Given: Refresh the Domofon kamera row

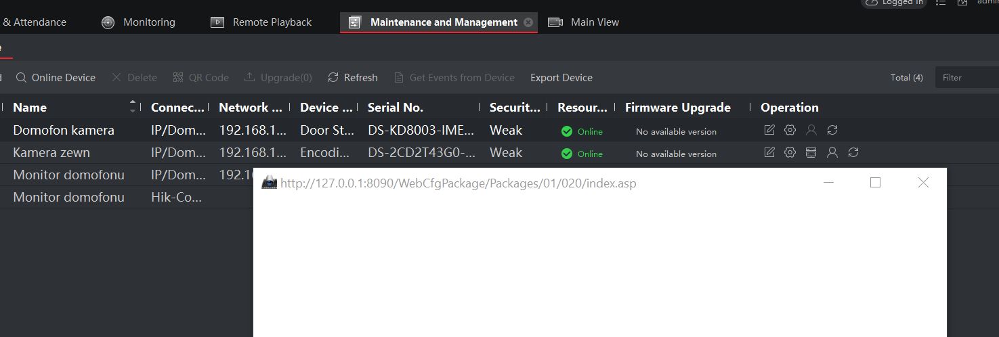Looking at the screenshot, I should pyautogui.click(x=832, y=130).
